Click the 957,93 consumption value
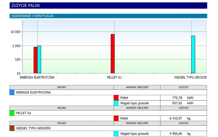218x137 pixels. [177, 103]
